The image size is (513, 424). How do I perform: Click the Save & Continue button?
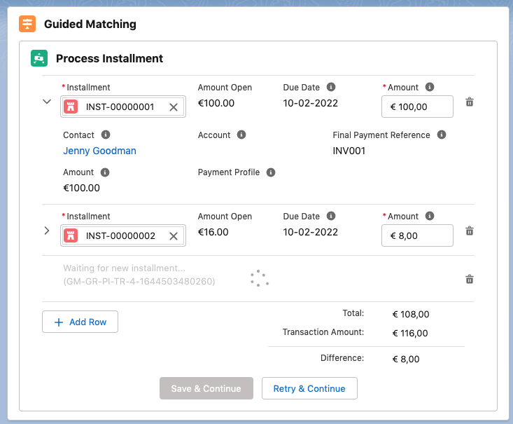click(x=206, y=388)
